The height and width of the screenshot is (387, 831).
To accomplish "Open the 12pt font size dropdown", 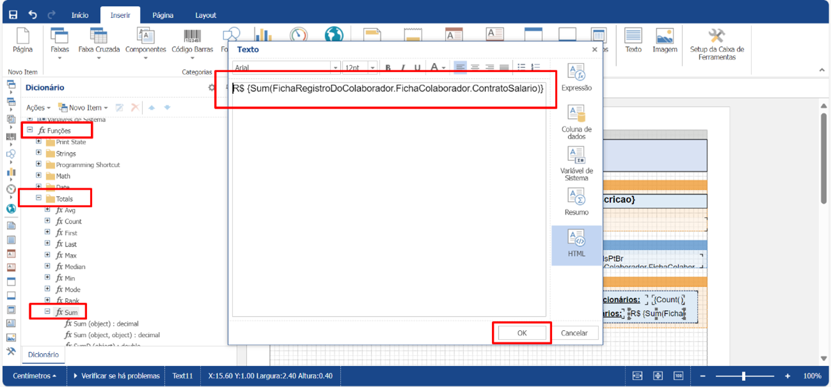I will [372, 68].
